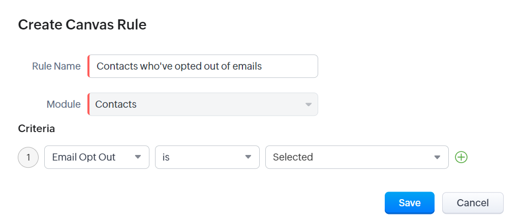The height and width of the screenshot is (220, 523).
Task: Click the arrow on the Module dropdown
Action: coord(308,105)
